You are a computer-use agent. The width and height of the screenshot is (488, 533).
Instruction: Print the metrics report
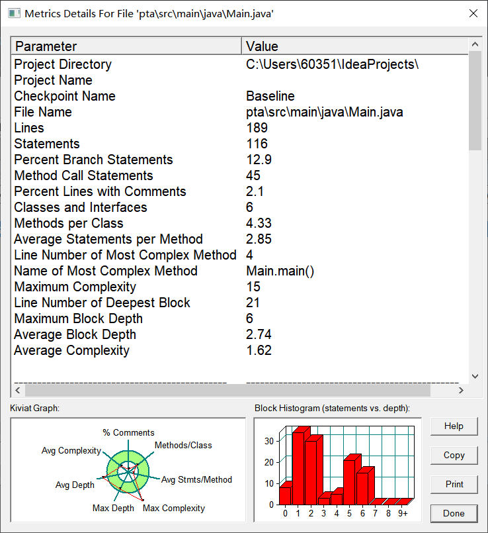[x=454, y=485]
